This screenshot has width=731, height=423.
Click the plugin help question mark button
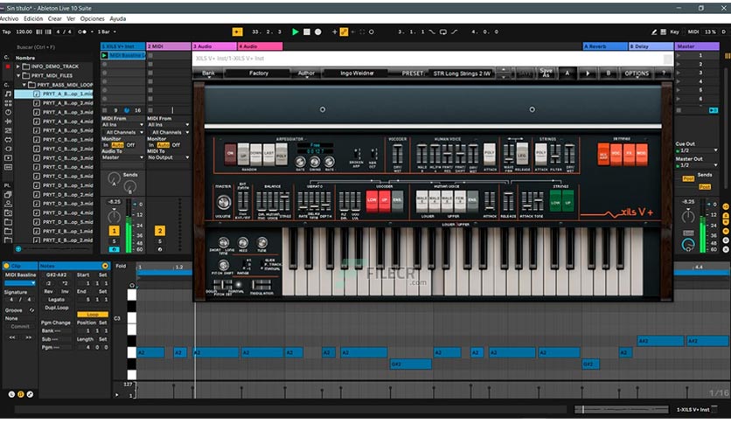[x=662, y=73]
